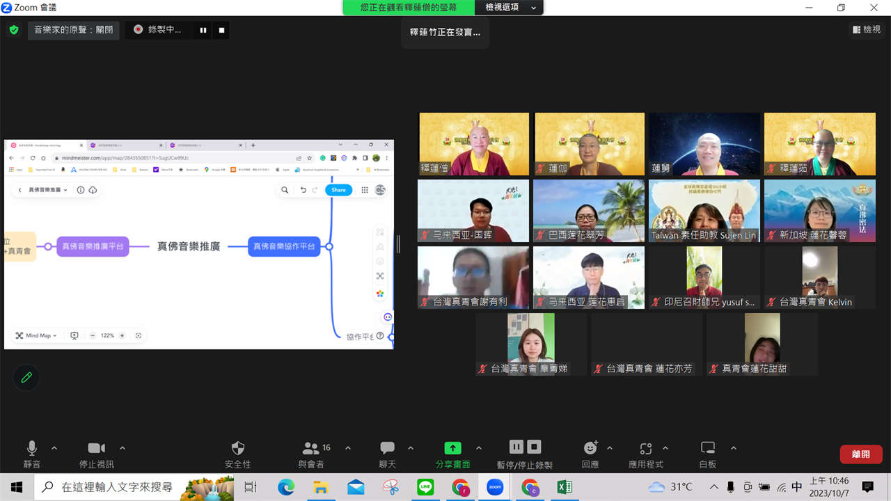Toggle musician original sound setting
The image size is (891, 501).
[x=73, y=30]
